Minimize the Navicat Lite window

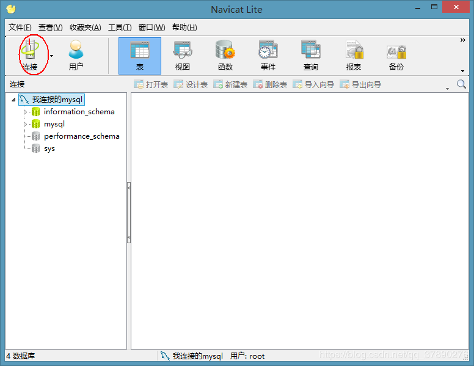click(418, 8)
